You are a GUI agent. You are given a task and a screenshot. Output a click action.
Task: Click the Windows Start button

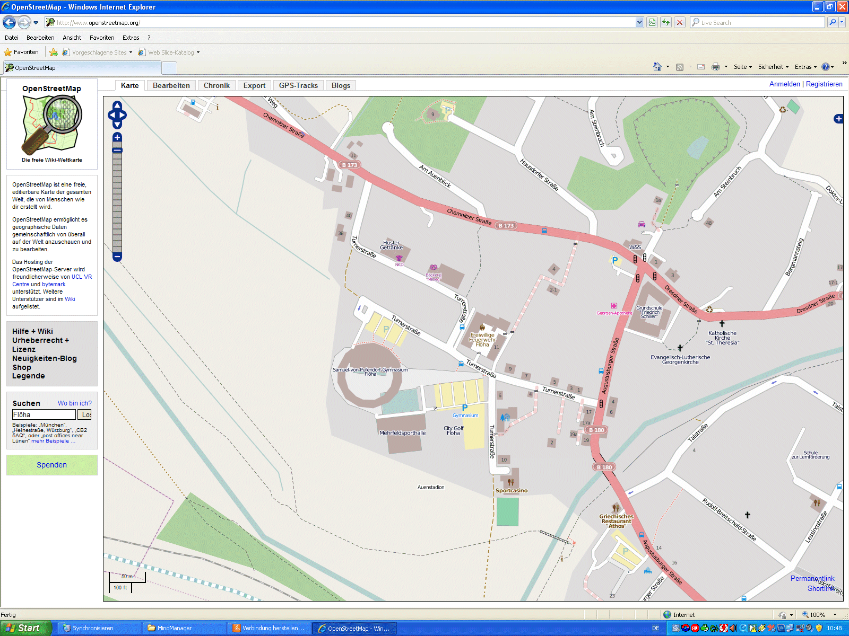click(x=25, y=628)
